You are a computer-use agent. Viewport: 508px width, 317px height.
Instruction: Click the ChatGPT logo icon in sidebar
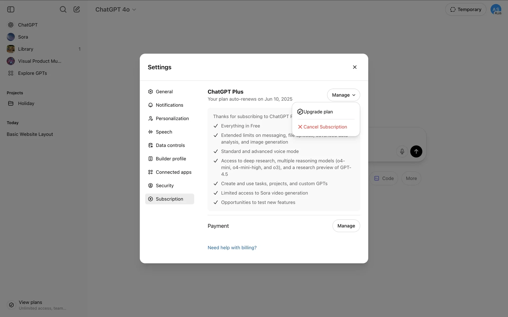coord(11,25)
